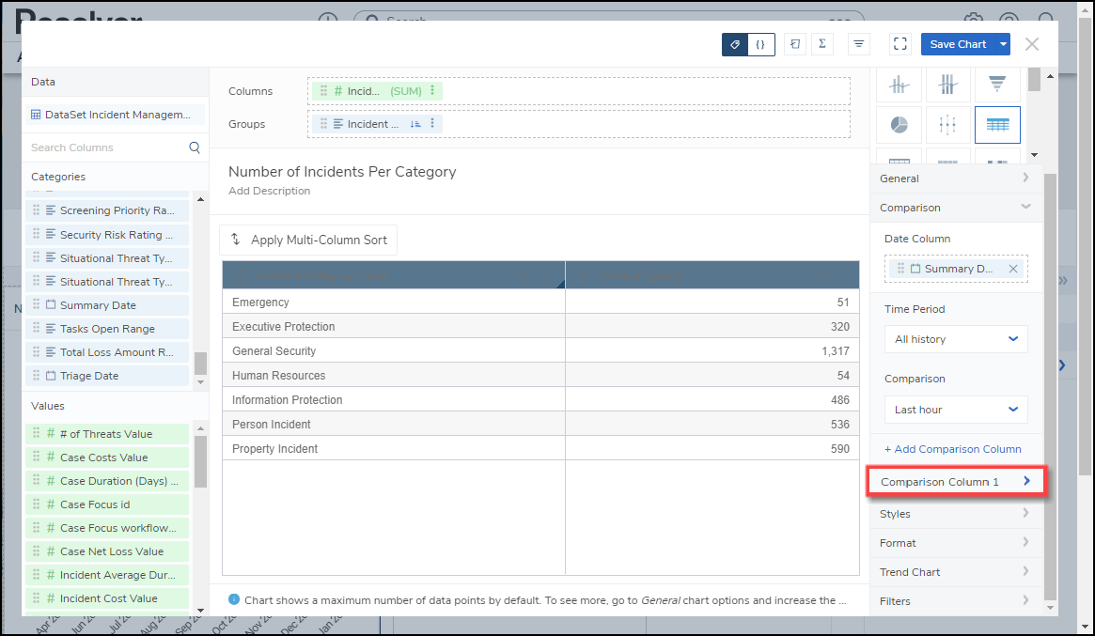
Task: Click the search icon in Search Columns
Action: (195, 147)
